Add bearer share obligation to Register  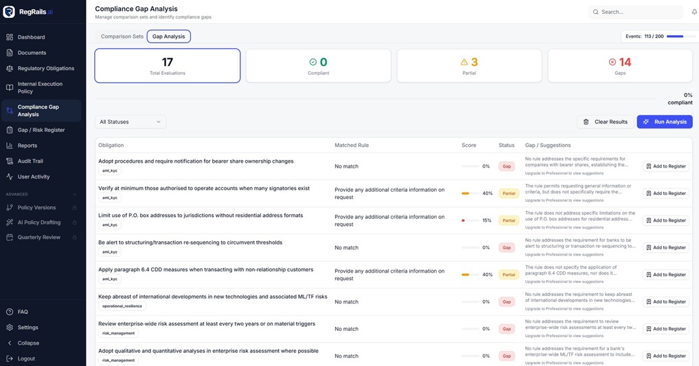click(666, 166)
